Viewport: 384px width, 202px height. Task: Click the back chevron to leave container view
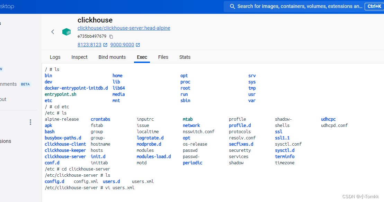[x=53, y=31]
